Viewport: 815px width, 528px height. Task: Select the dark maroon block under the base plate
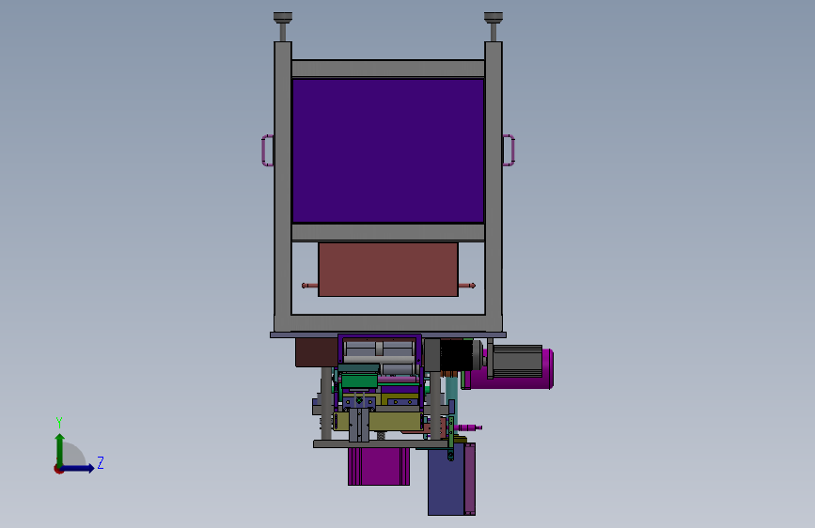[316, 352]
